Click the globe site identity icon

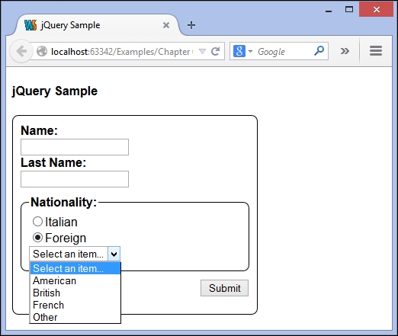(42, 51)
